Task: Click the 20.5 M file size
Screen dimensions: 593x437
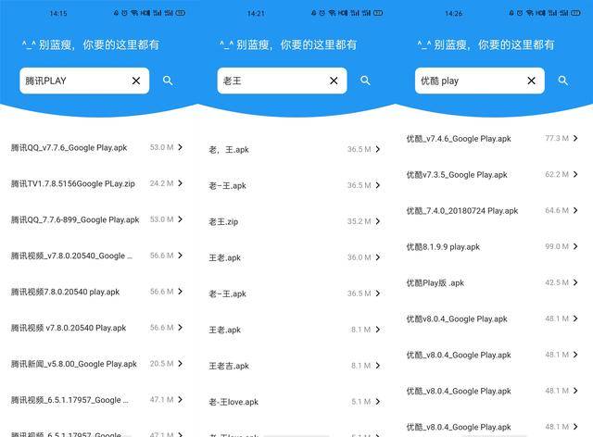Action: coord(161,363)
